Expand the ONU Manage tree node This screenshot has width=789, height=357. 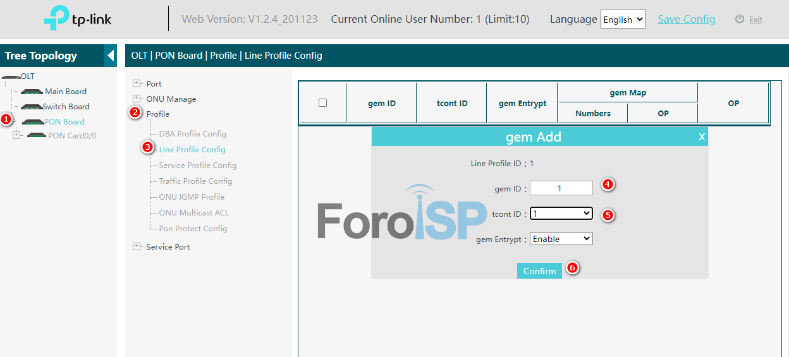[x=137, y=99]
